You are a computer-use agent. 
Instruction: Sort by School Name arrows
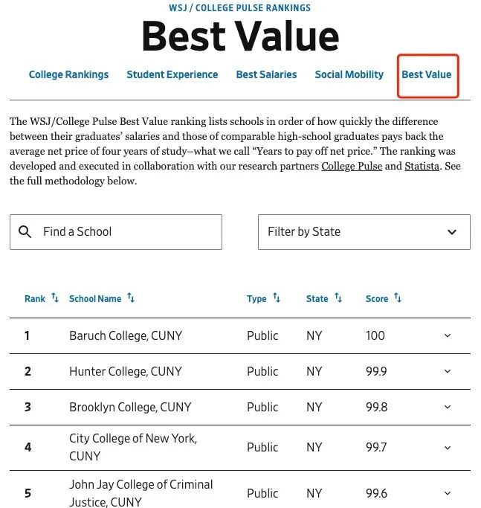click(x=131, y=298)
